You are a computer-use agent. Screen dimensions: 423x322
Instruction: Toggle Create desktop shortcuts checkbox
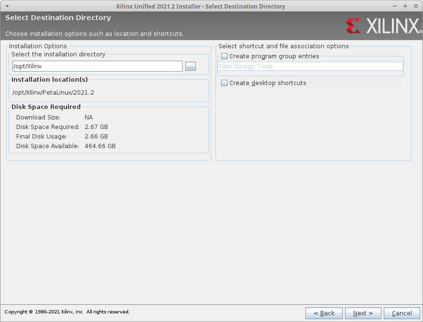(x=225, y=83)
